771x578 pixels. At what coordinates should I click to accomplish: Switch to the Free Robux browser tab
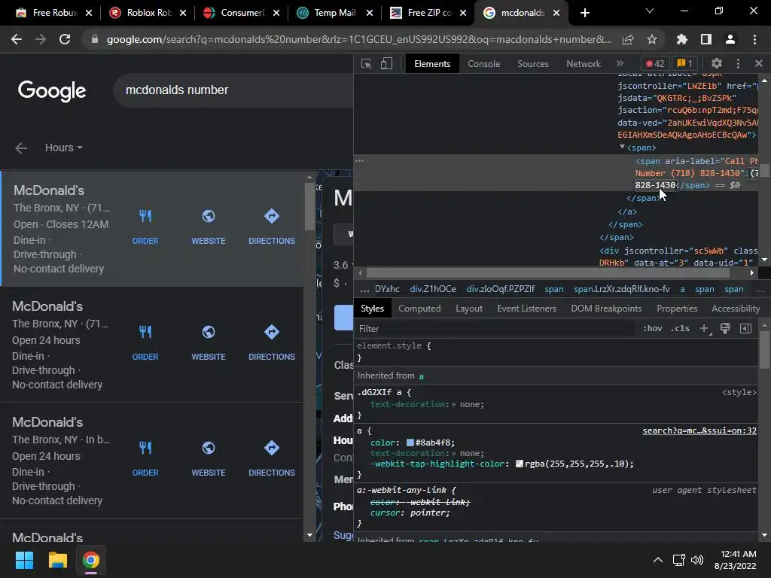coord(54,13)
